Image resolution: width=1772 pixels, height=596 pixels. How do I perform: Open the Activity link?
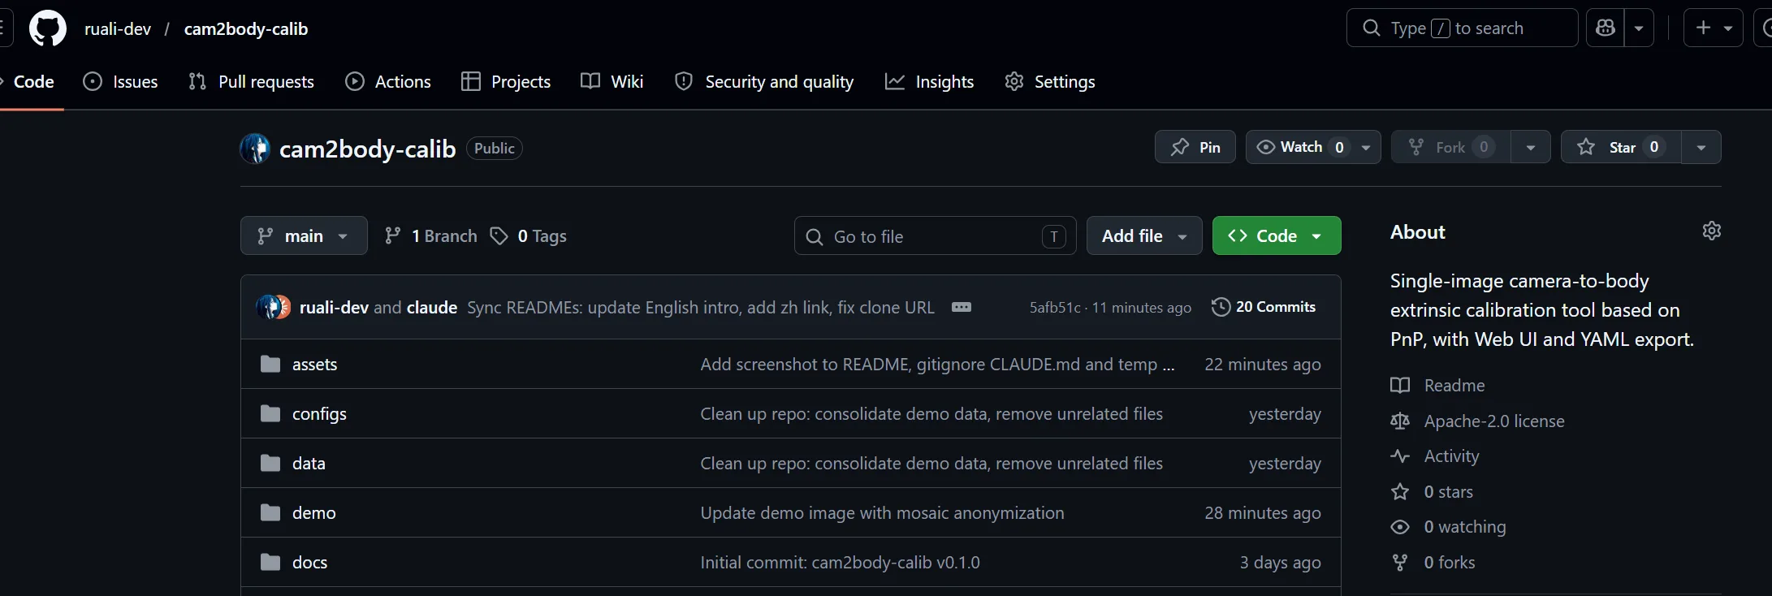coord(1452,456)
